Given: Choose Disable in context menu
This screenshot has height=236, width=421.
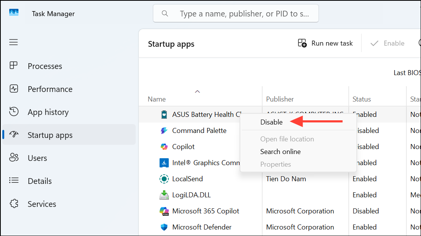Looking at the screenshot, I should tap(271, 122).
